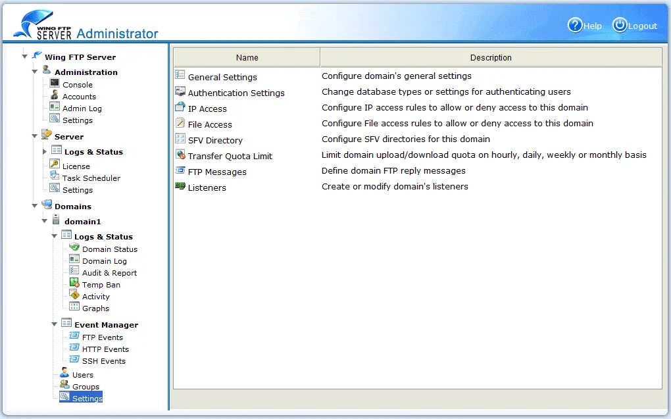Expand Logs & Status under Server
The height and width of the screenshot is (419, 671).
45,151
